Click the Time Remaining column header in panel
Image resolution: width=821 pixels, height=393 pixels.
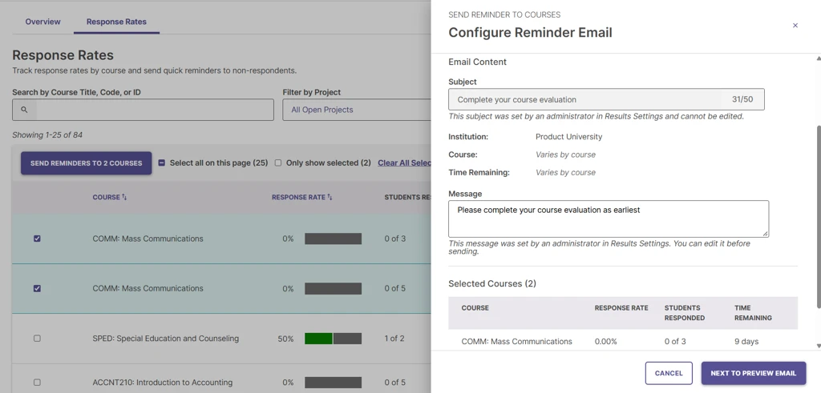click(x=753, y=312)
